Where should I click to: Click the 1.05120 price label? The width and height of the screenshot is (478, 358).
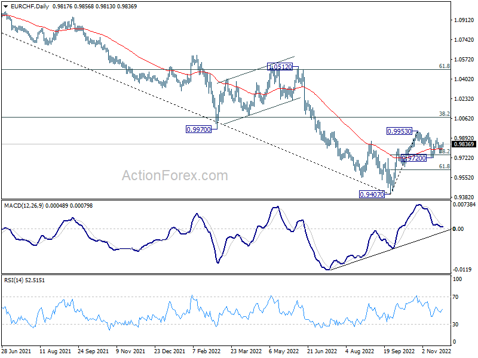click(x=280, y=67)
